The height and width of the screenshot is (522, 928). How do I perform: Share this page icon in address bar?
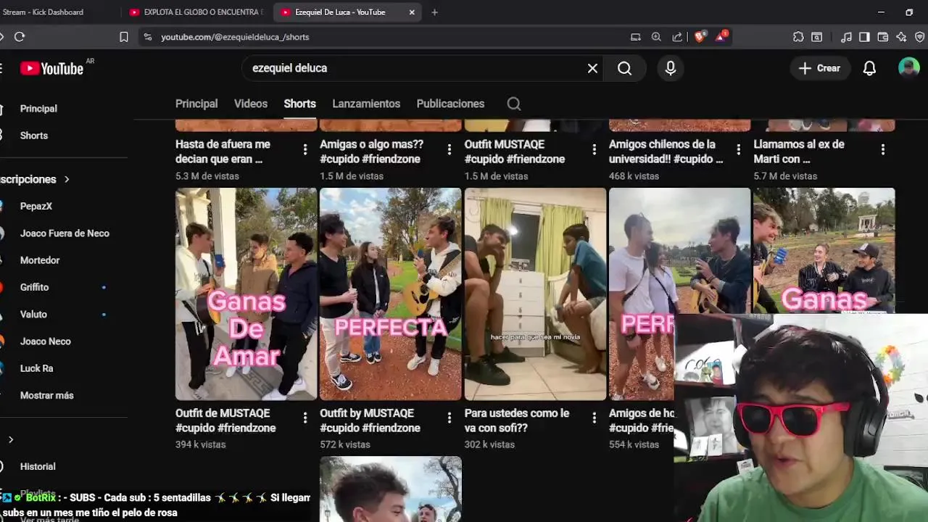pyautogui.click(x=677, y=37)
